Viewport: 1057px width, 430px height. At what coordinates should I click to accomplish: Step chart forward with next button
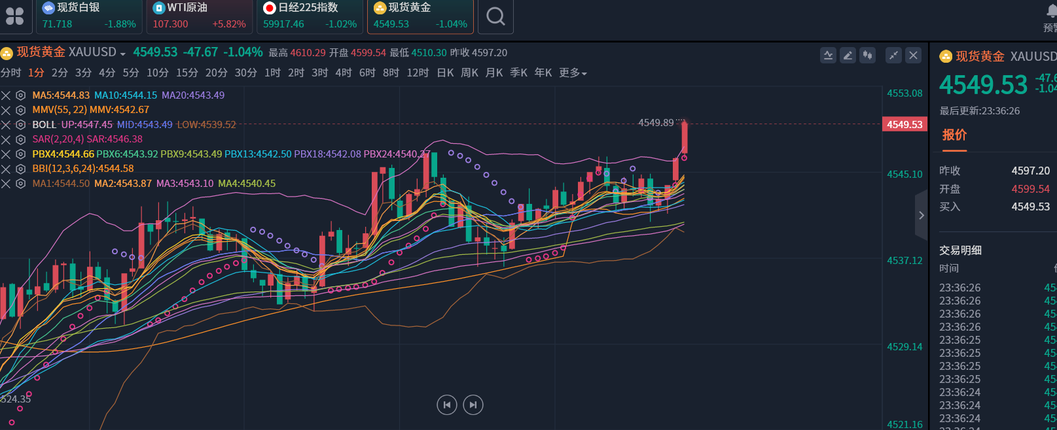473,405
